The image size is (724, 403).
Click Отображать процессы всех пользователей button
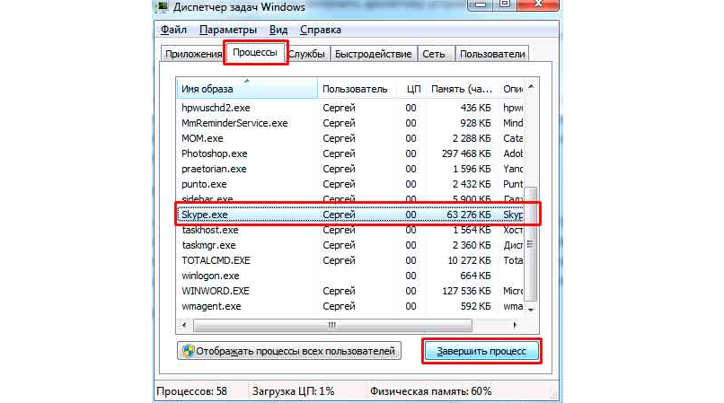pyautogui.click(x=289, y=352)
